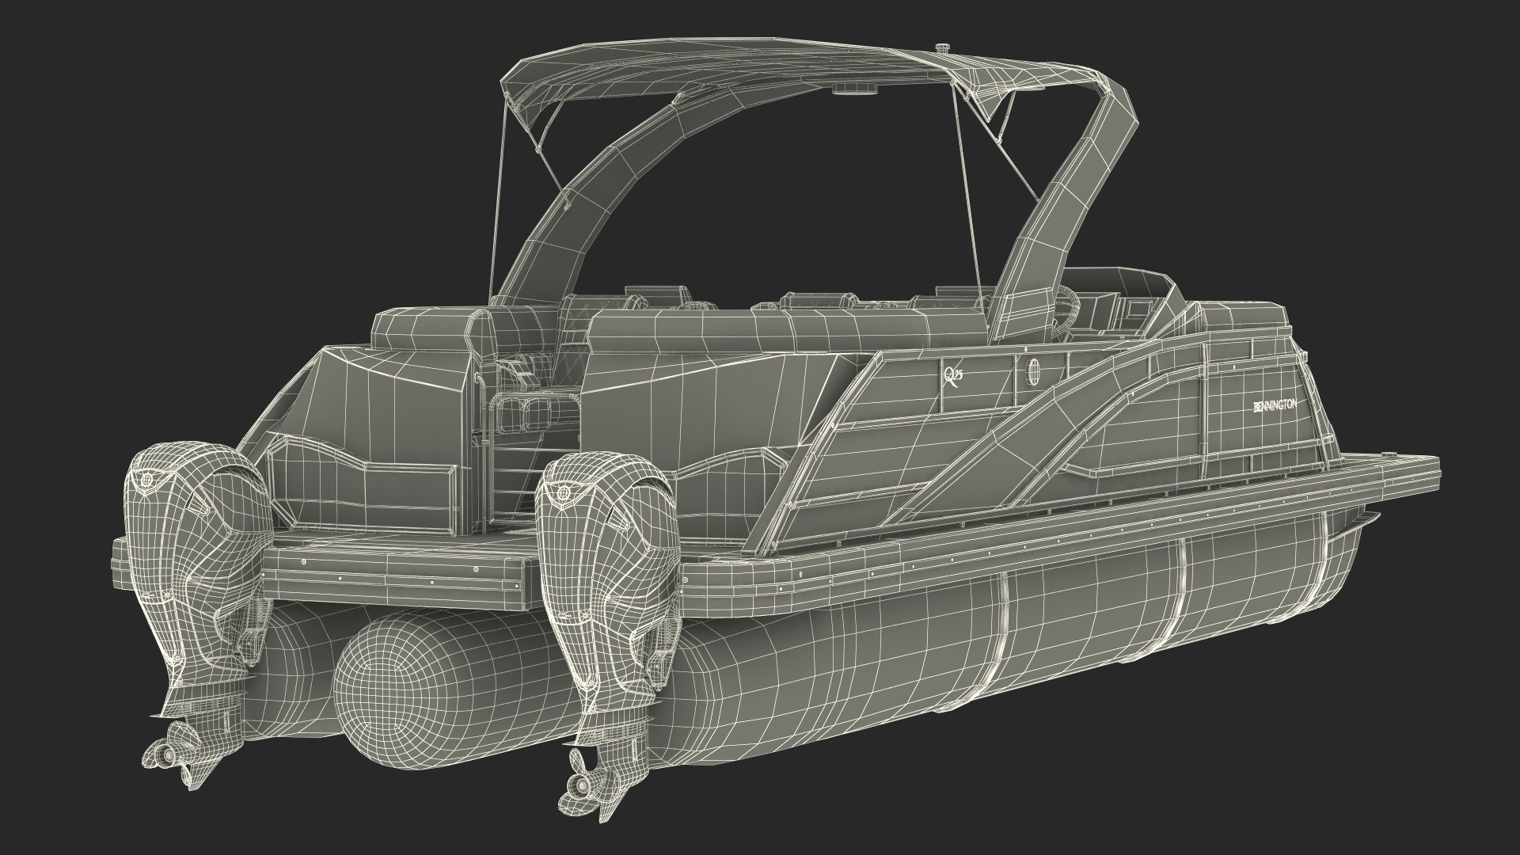
Task: Select the bimini canopy top
Action: (728, 67)
